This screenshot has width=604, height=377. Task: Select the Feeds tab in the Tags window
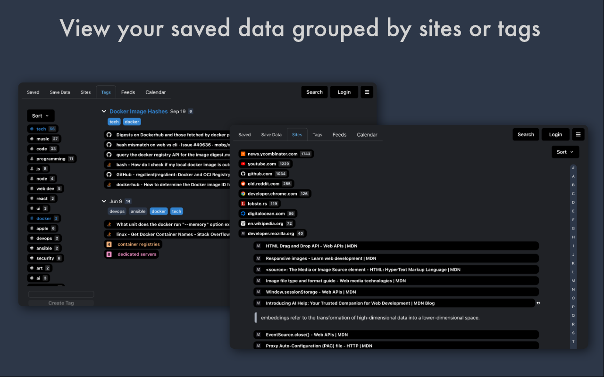click(x=128, y=92)
